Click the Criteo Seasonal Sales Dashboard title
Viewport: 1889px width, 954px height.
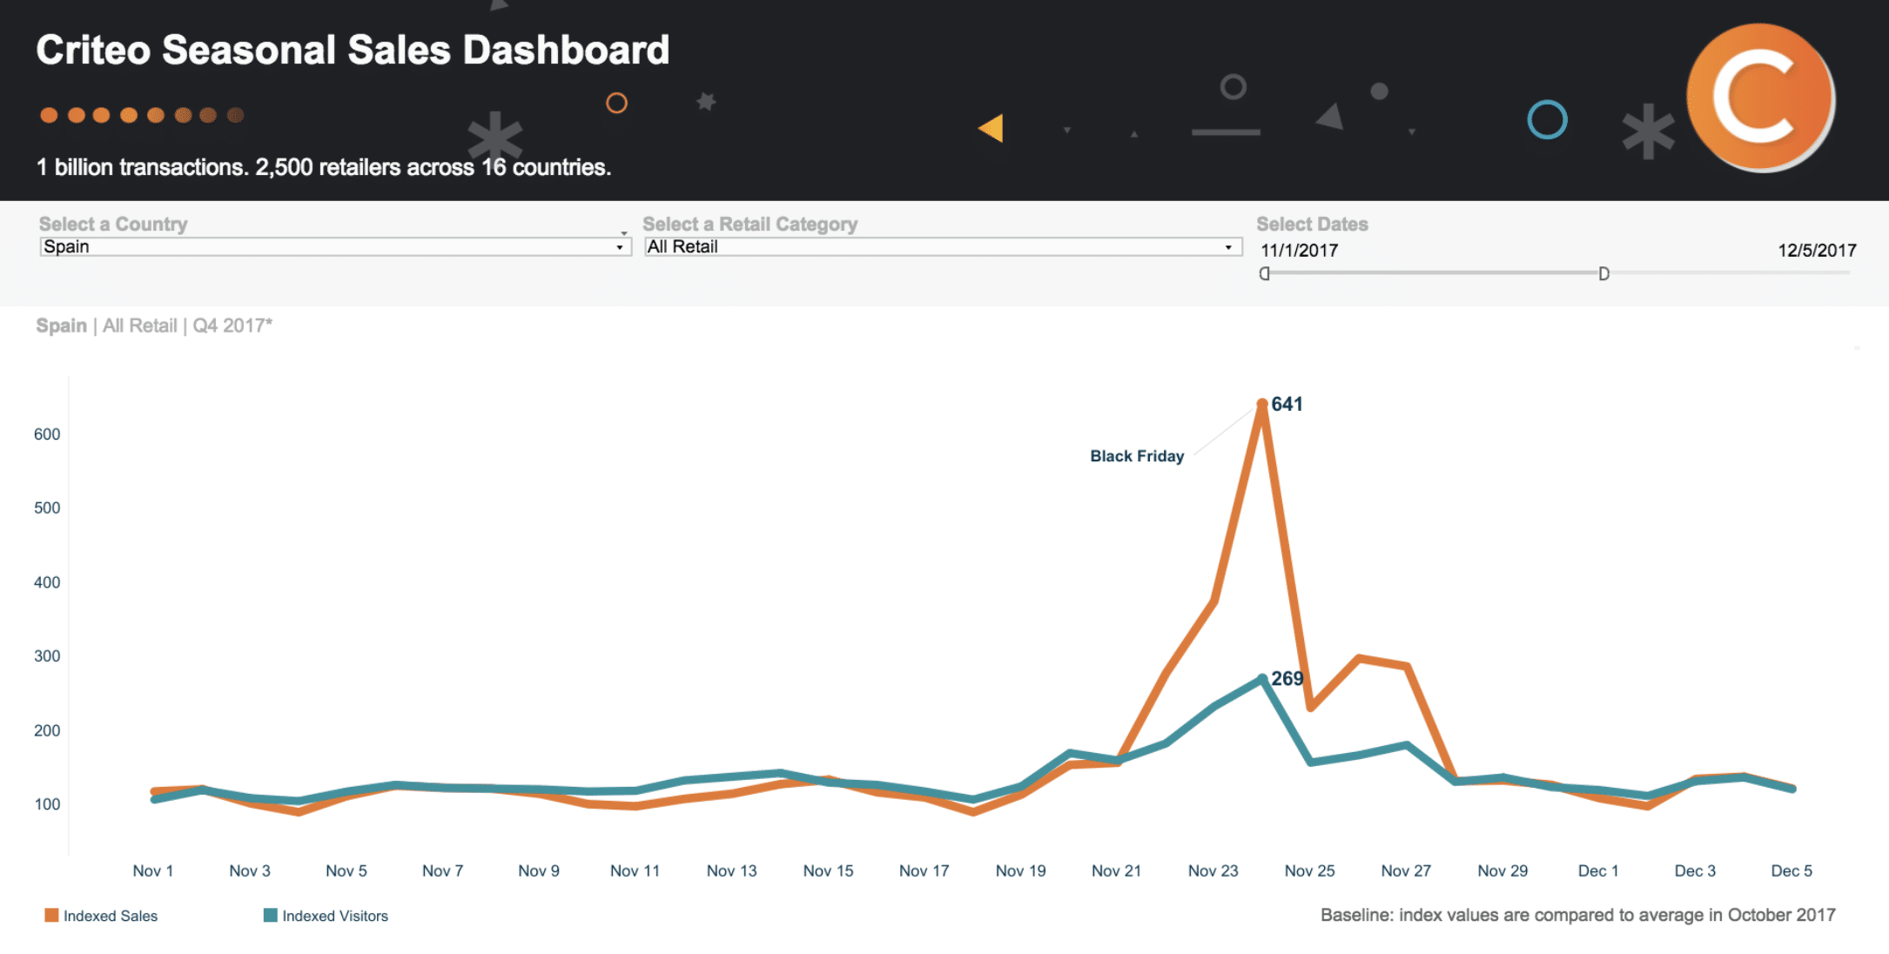coord(353,50)
